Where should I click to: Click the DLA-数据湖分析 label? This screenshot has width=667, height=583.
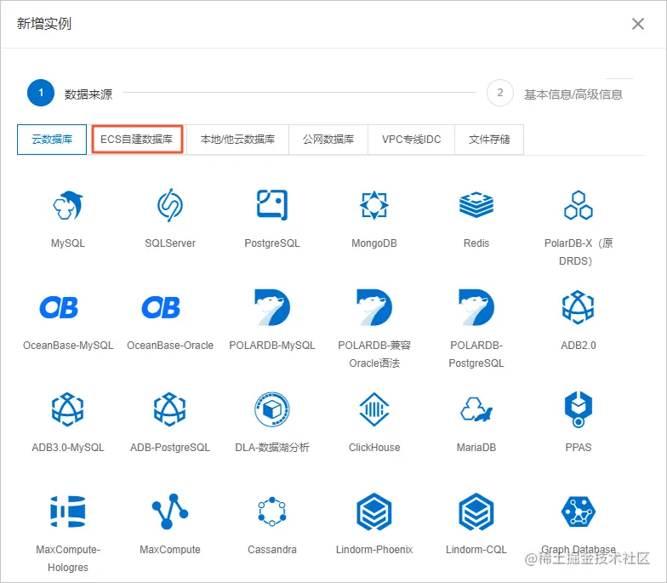(272, 448)
